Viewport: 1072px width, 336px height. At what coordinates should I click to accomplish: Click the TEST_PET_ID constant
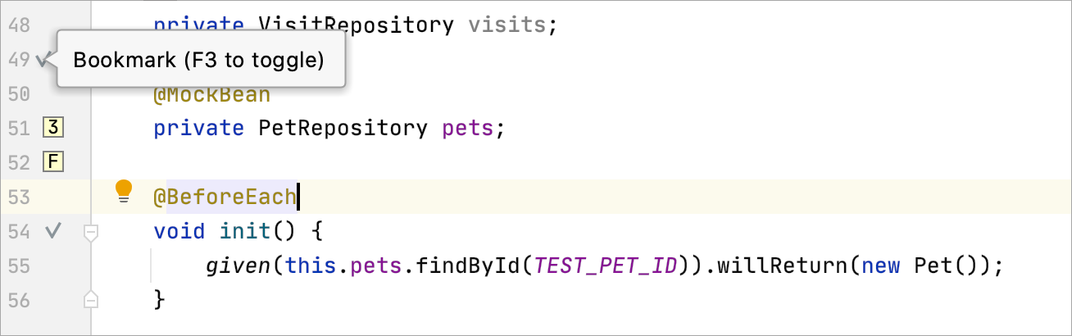point(608,266)
